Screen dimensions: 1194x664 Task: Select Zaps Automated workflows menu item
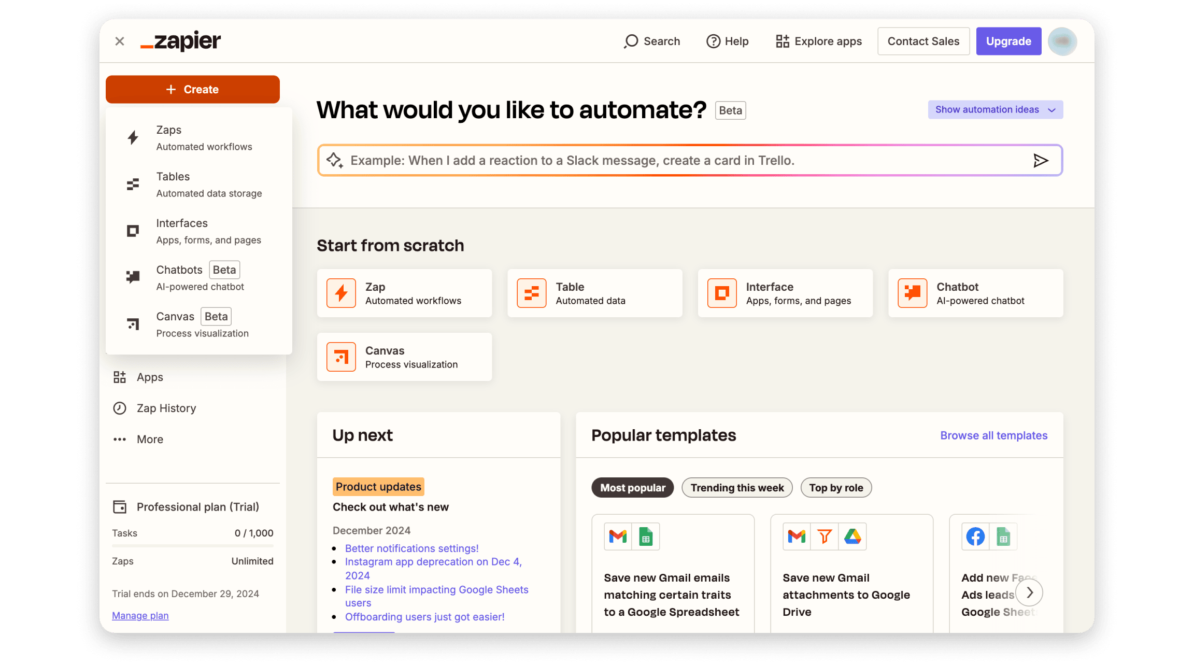tap(199, 137)
